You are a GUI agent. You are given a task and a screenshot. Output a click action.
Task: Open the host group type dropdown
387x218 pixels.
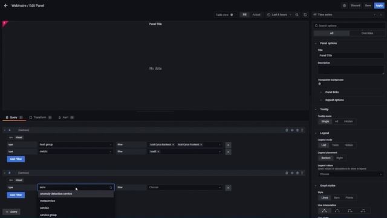point(76,145)
